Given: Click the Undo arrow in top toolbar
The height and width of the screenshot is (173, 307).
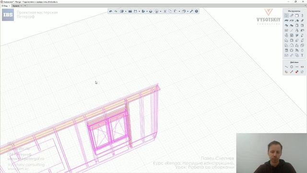Looking at the screenshot, I should coord(111,12).
